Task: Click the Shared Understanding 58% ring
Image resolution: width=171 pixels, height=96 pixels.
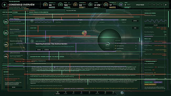Action: tap(6, 45)
